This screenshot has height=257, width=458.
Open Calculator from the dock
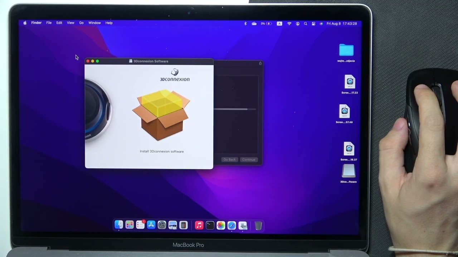click(184, 225)
